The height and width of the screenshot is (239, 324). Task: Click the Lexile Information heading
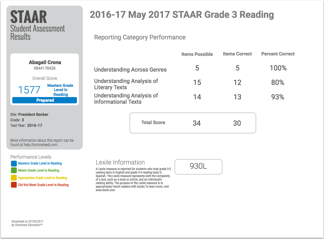pos(120,163)
